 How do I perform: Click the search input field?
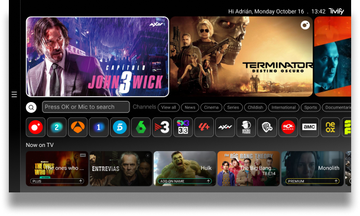click(86, 107)
